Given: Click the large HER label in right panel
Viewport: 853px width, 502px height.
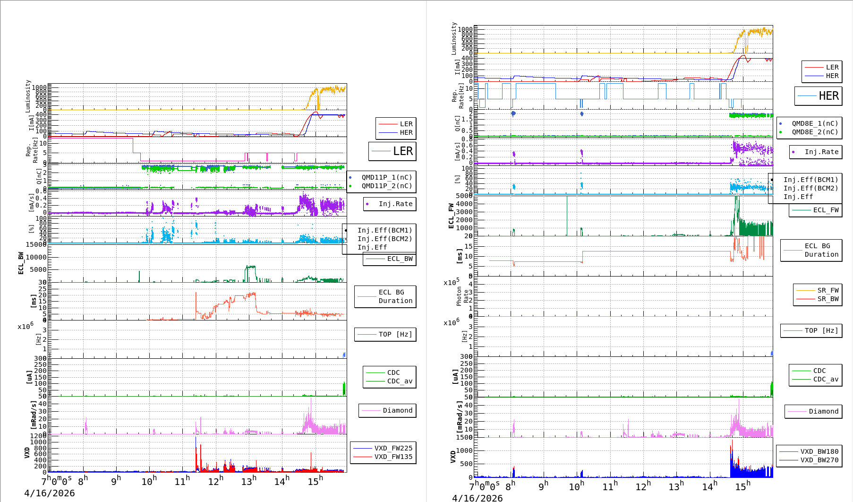Looking at the screenshot, I should click(828, 96).
